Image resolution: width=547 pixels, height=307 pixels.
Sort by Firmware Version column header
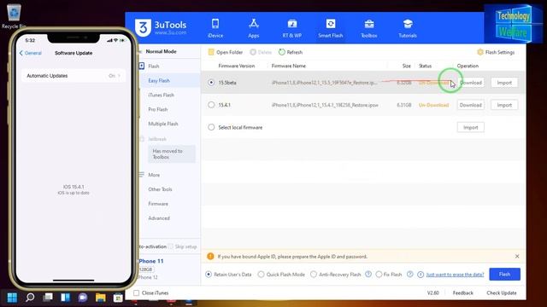tap(236, 66)
